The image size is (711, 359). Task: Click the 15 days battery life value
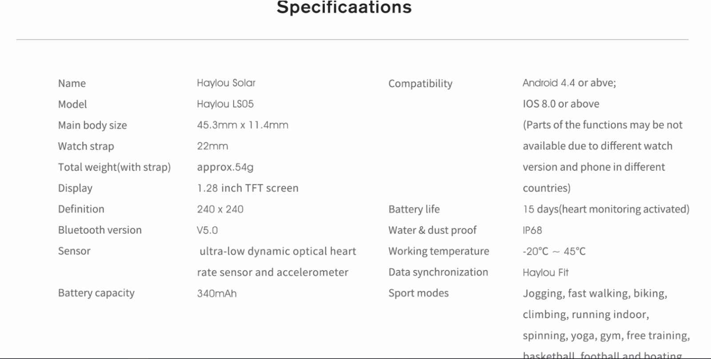606,209
